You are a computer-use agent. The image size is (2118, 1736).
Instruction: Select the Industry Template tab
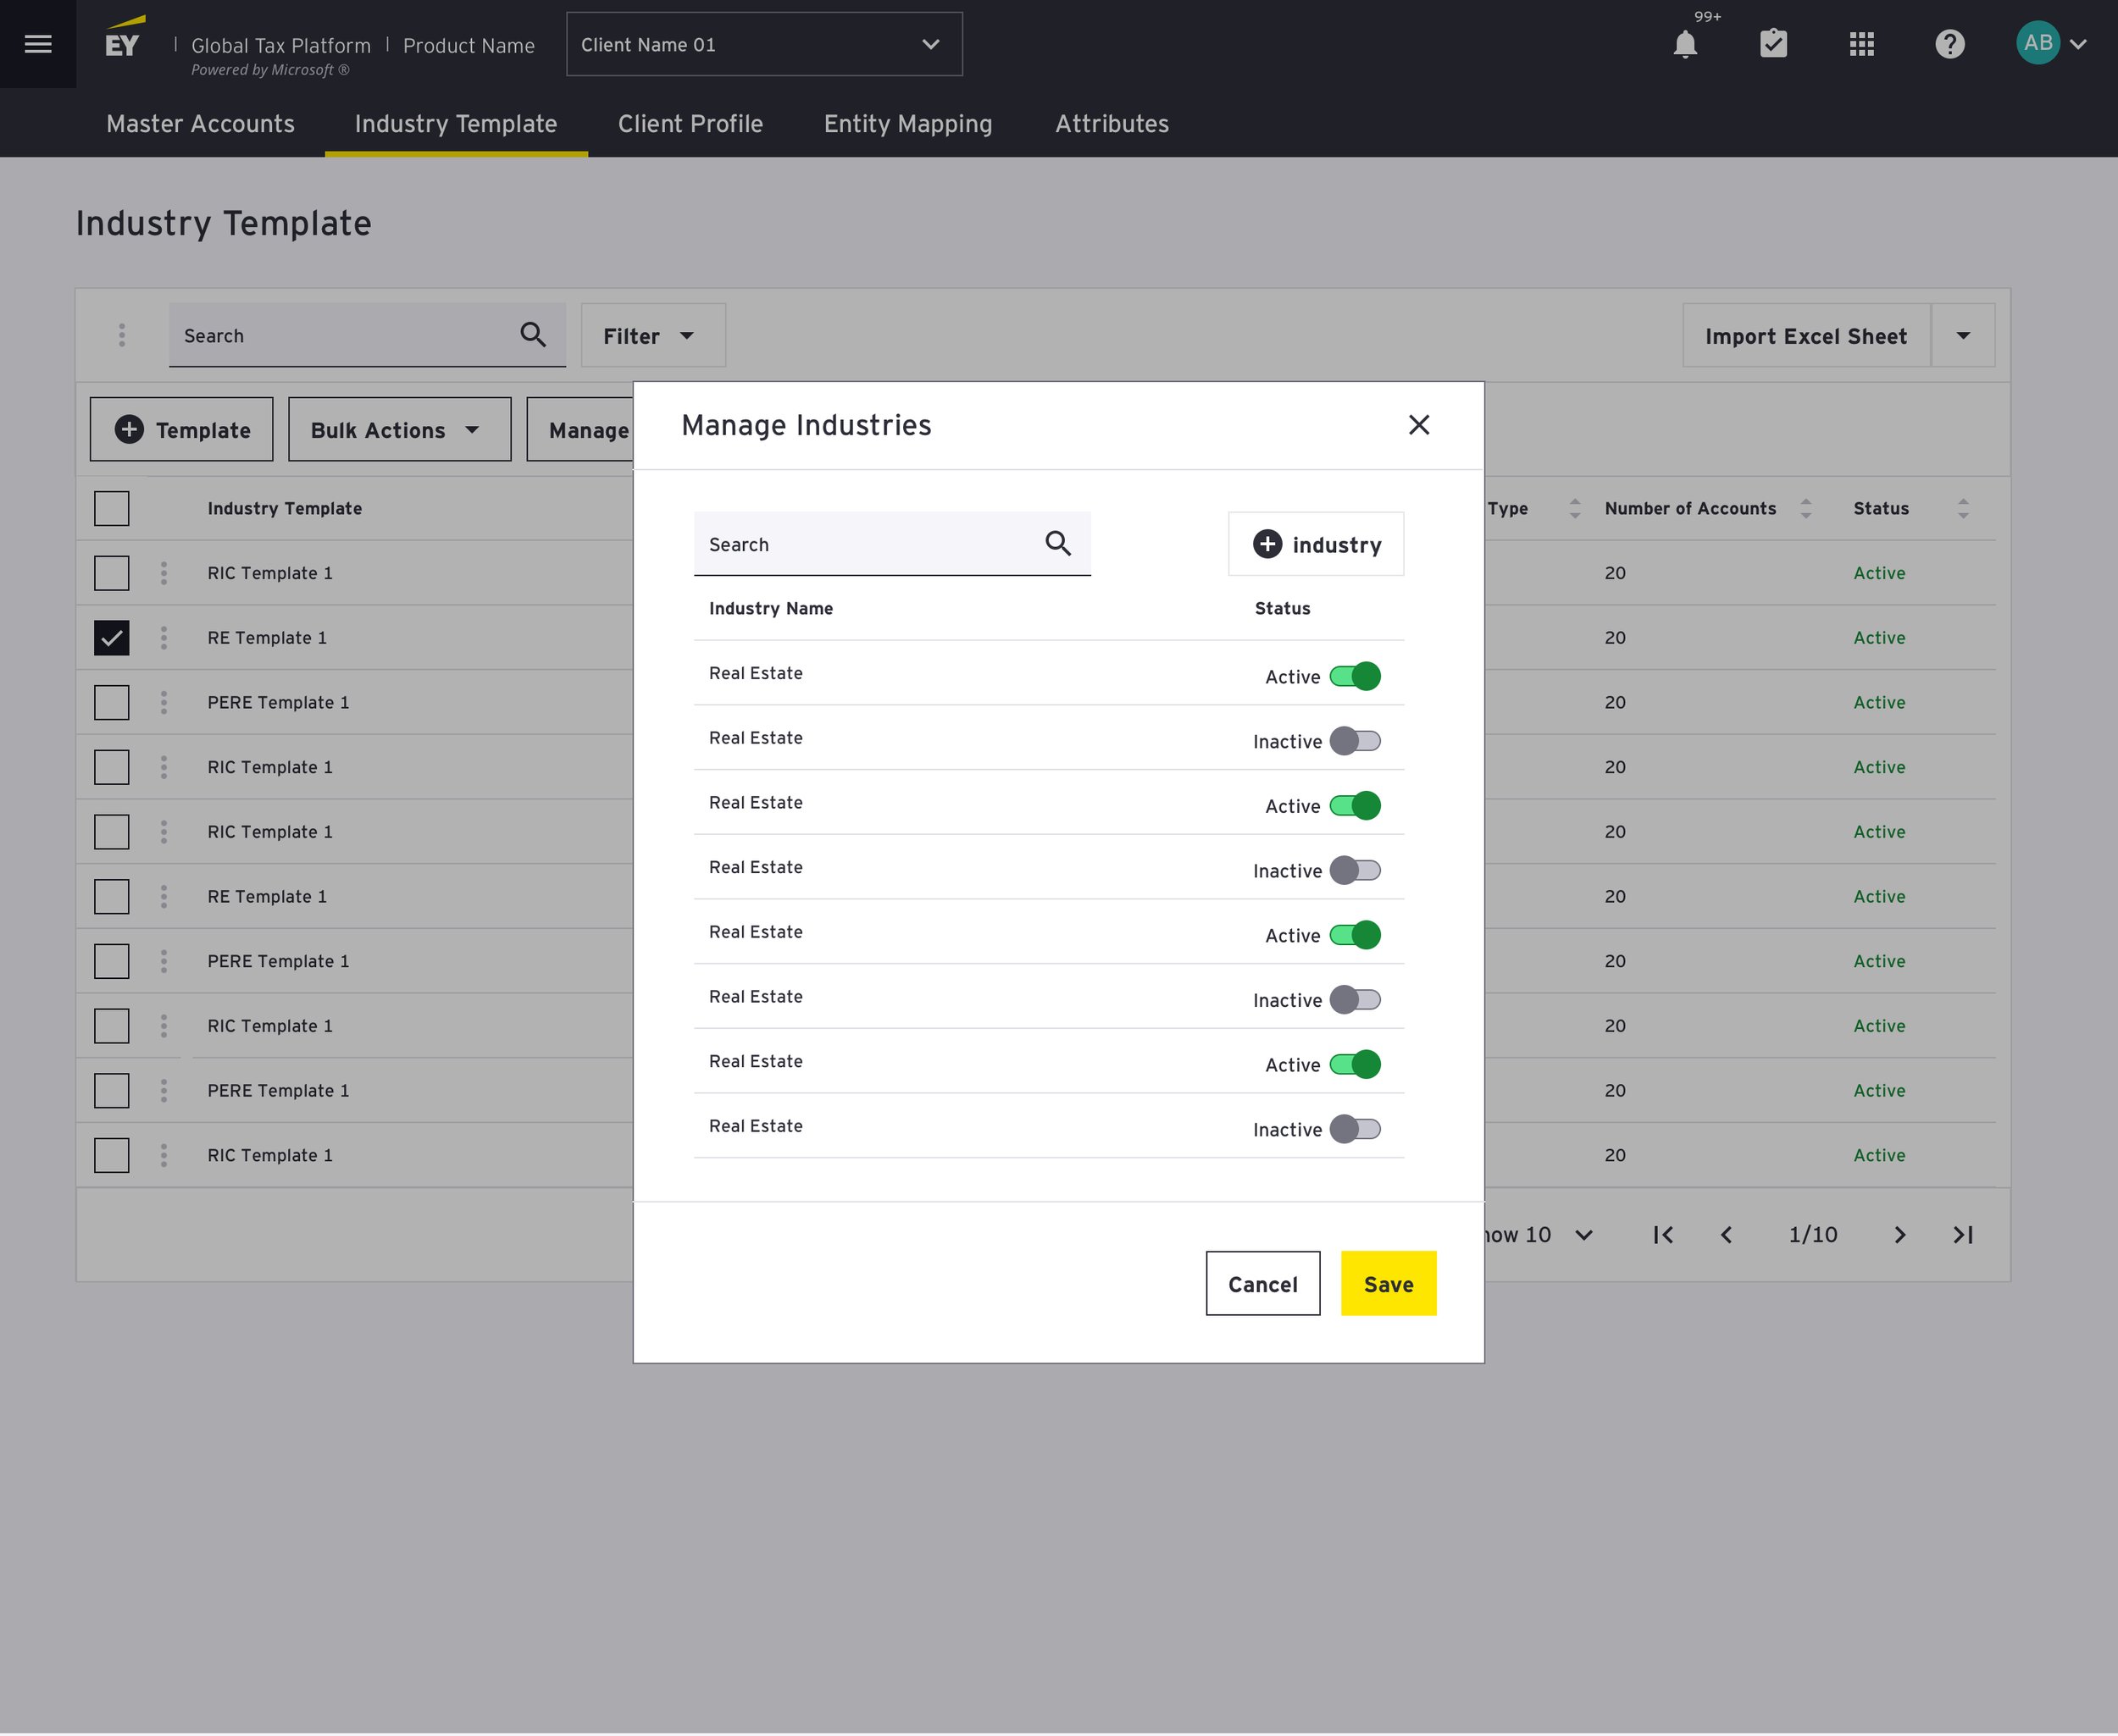click(456, 124)
